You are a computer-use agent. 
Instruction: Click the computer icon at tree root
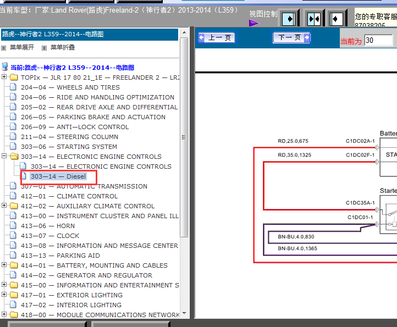[5, 67]
